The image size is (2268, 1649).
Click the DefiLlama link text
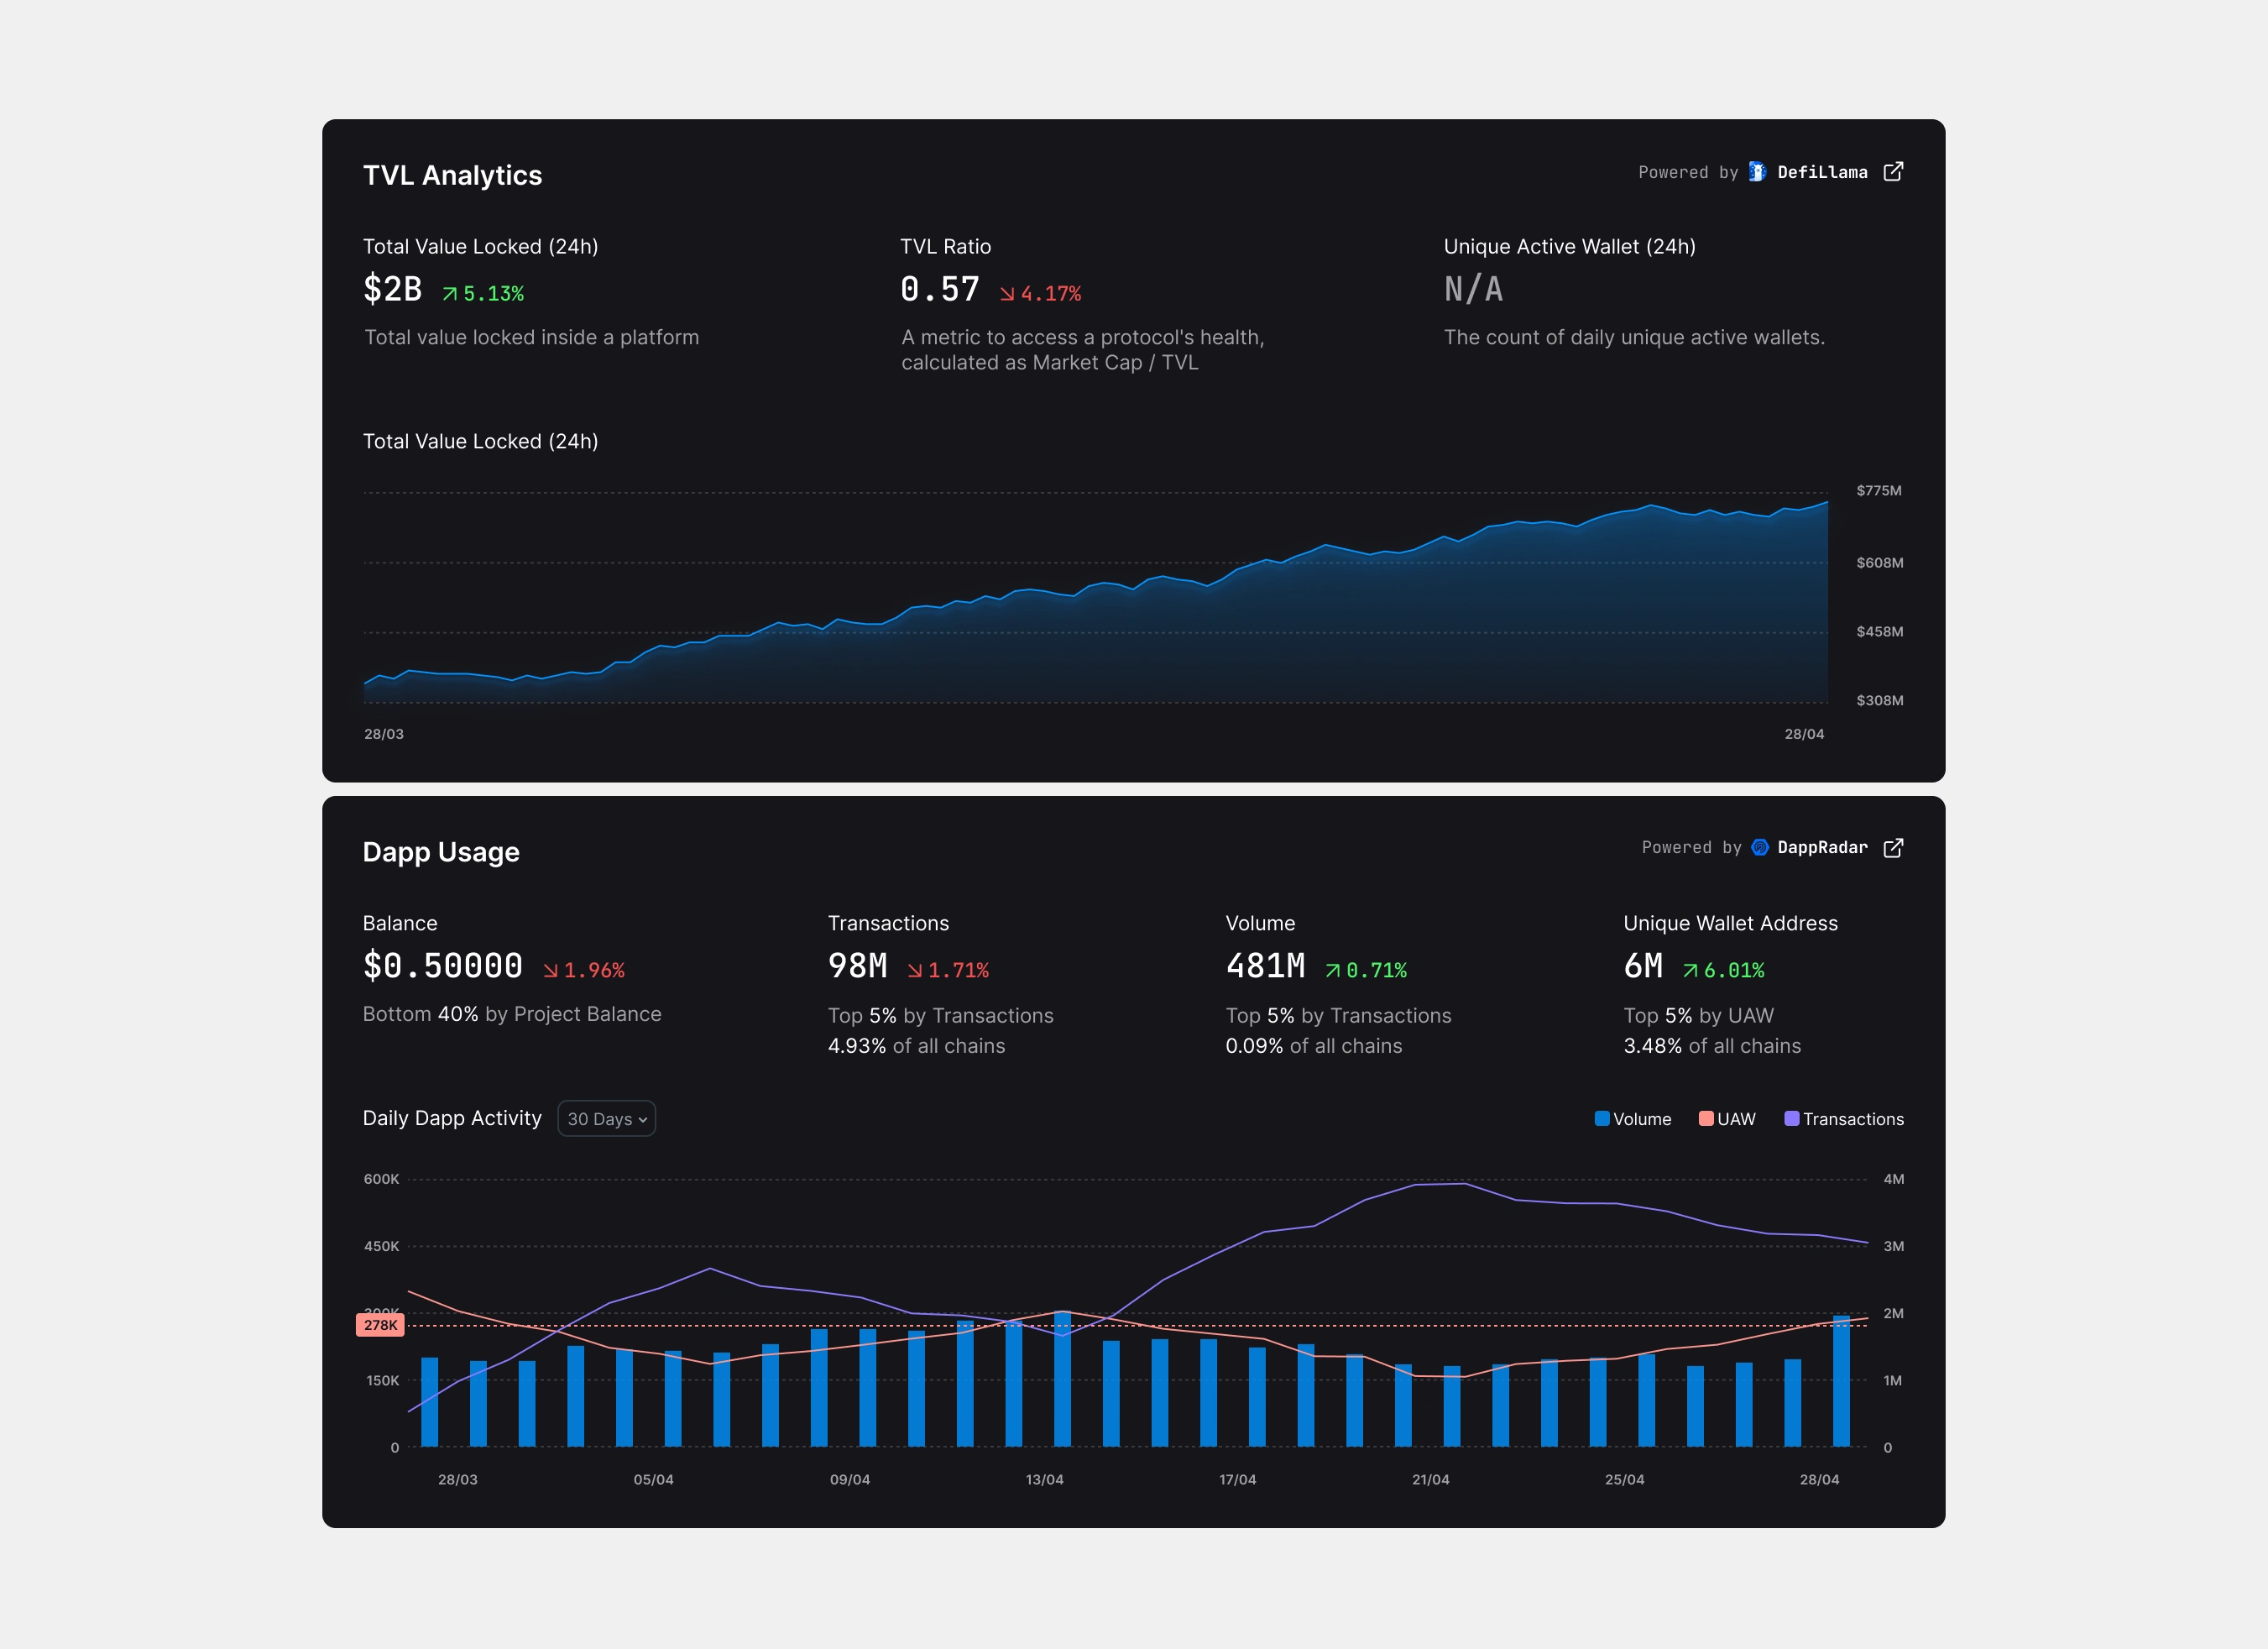pyautogui.click(x=1822, y=172)
